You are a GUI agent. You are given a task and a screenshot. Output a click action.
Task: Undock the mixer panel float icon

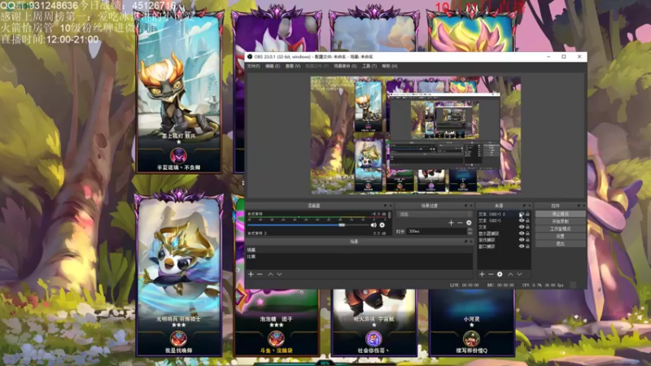coord(385,206)
